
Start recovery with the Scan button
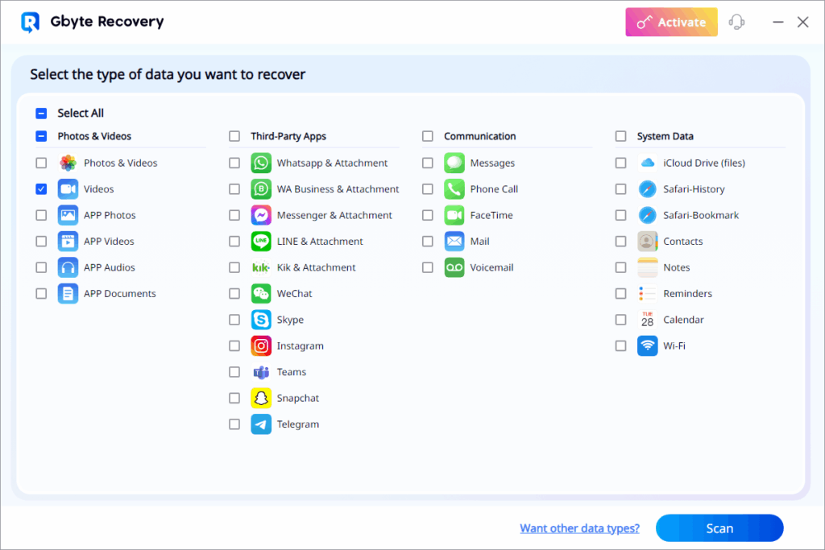719,528
